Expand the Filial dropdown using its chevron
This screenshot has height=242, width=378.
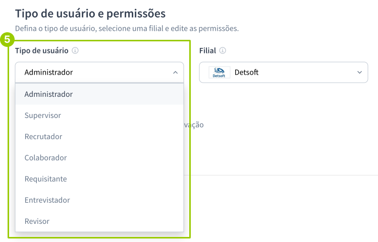coord(359,72)
